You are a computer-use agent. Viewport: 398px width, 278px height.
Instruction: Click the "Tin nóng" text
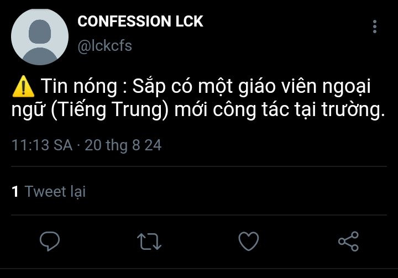[x=74, y=86]
